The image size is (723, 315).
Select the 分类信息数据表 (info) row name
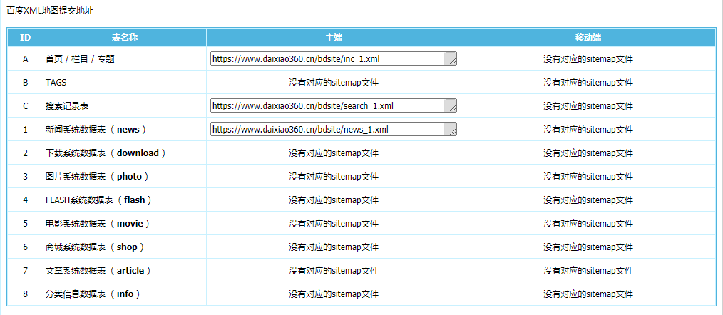pos(93,294)
